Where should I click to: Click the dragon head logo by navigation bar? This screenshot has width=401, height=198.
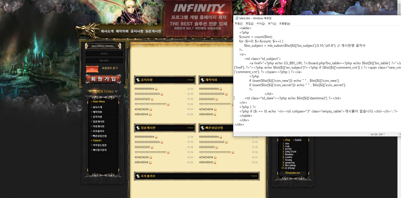(x=88, y=31)
